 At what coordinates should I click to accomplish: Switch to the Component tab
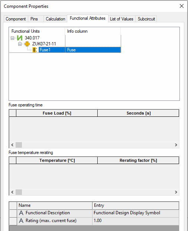click(16, 19)
